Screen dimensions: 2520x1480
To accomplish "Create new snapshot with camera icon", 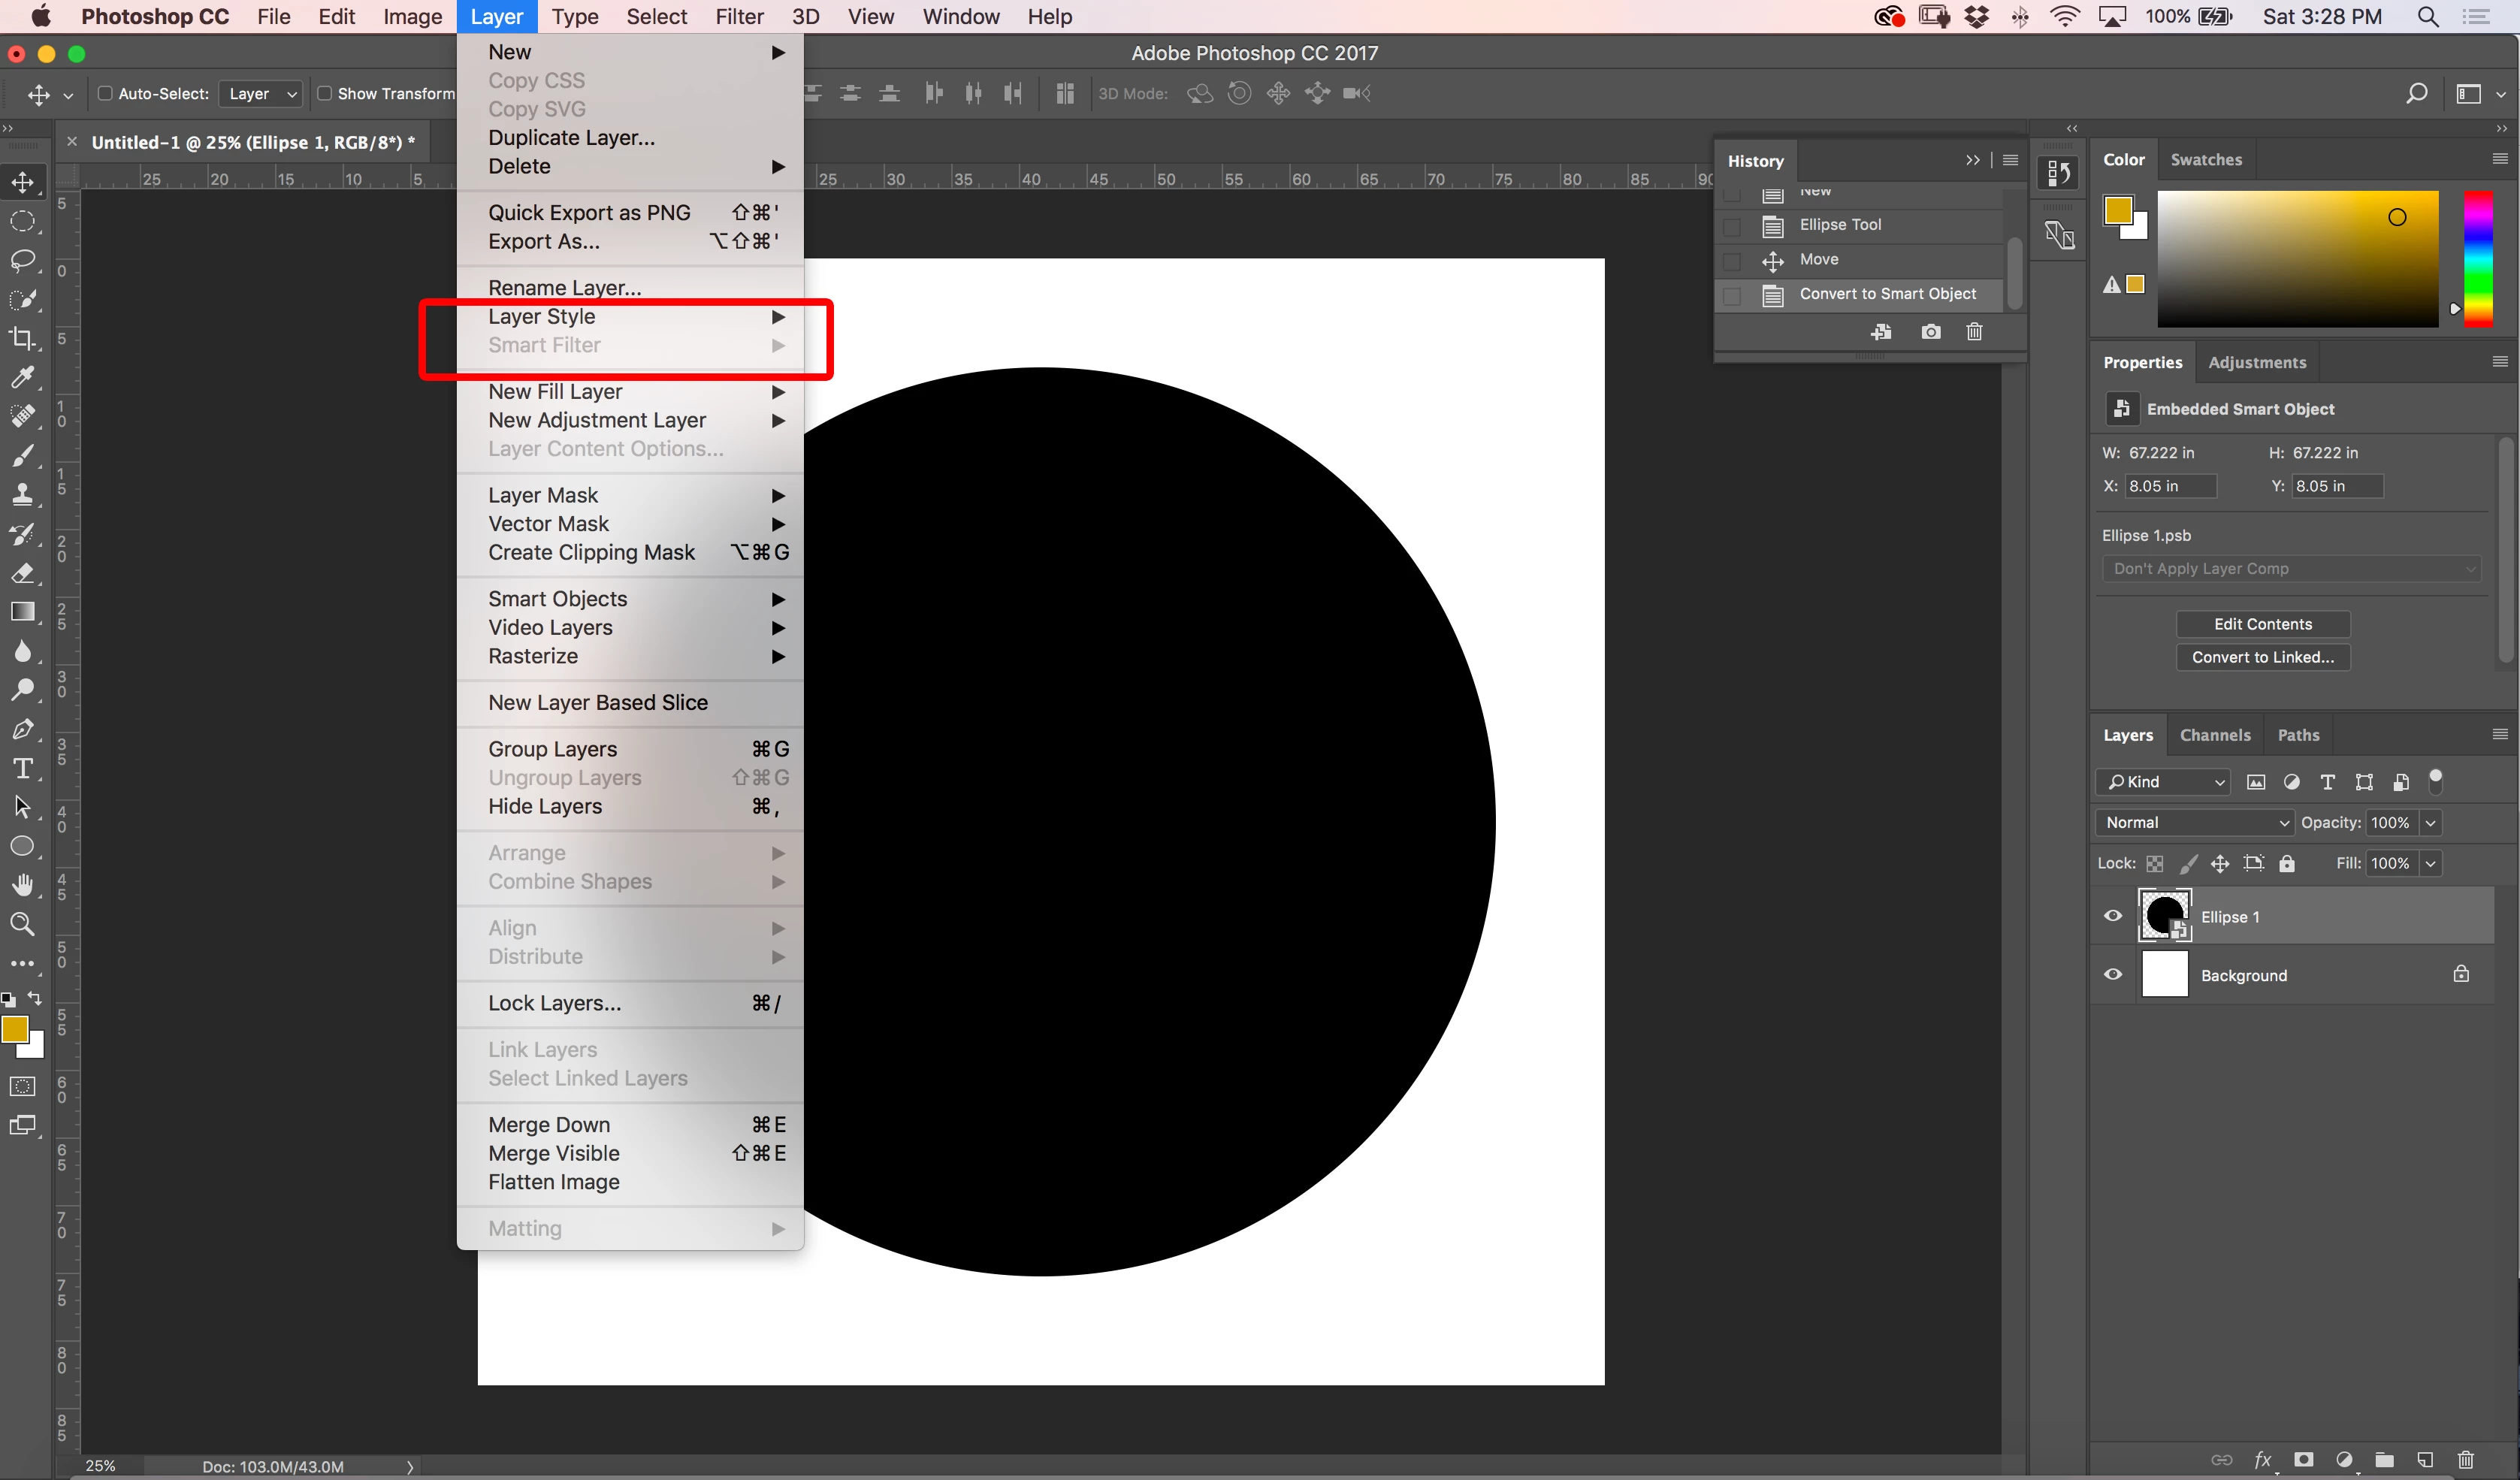I will (1931, 332).
